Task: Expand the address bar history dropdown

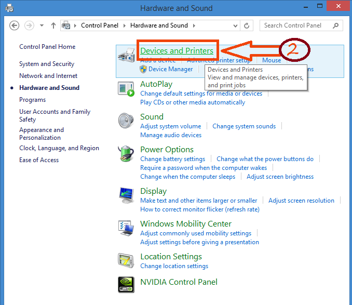Action: click(x=235, y=26)
